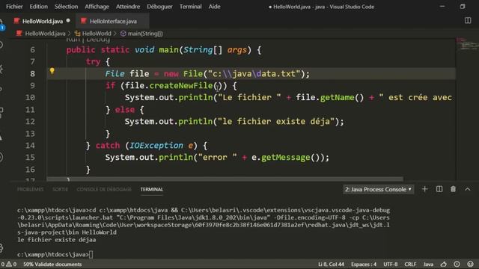Click the try keyword on line 7
Screen dimensions: 479x269
click(x=93, y=62)
